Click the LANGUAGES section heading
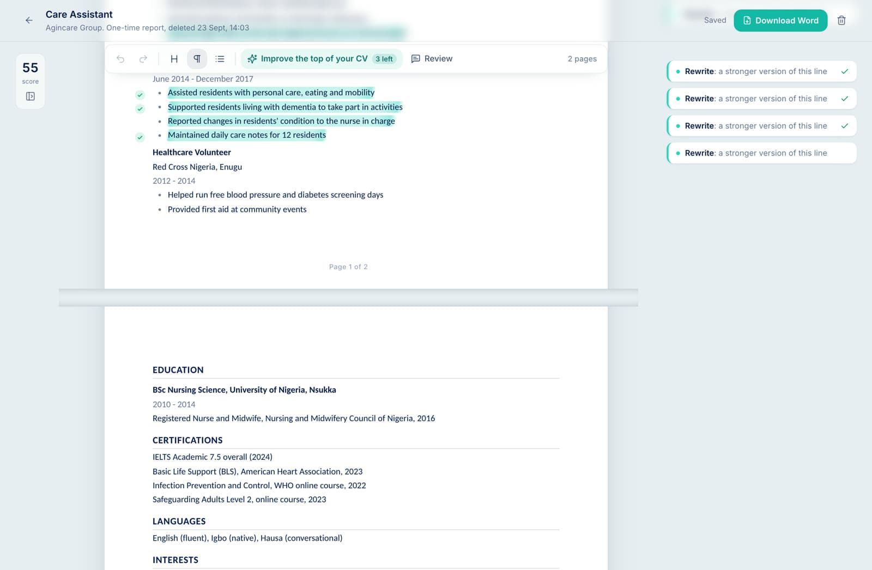Image resolution: width=872 pixels, height=570 pixels. pyautogui.click(x=179, y=522)
